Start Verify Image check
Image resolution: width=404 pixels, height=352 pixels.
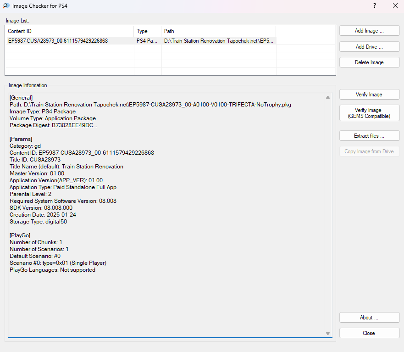coord(369,95)
